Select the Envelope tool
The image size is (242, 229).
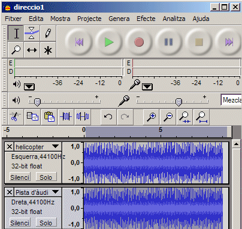pyautogui.click(x=32, y=33)
